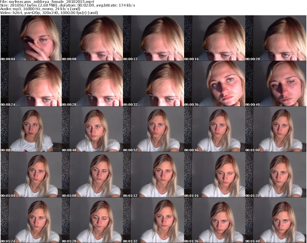Screen dimensions: 307x243
Task: Open the thumbnail at 00:01:28
Action: coord(92,220)
